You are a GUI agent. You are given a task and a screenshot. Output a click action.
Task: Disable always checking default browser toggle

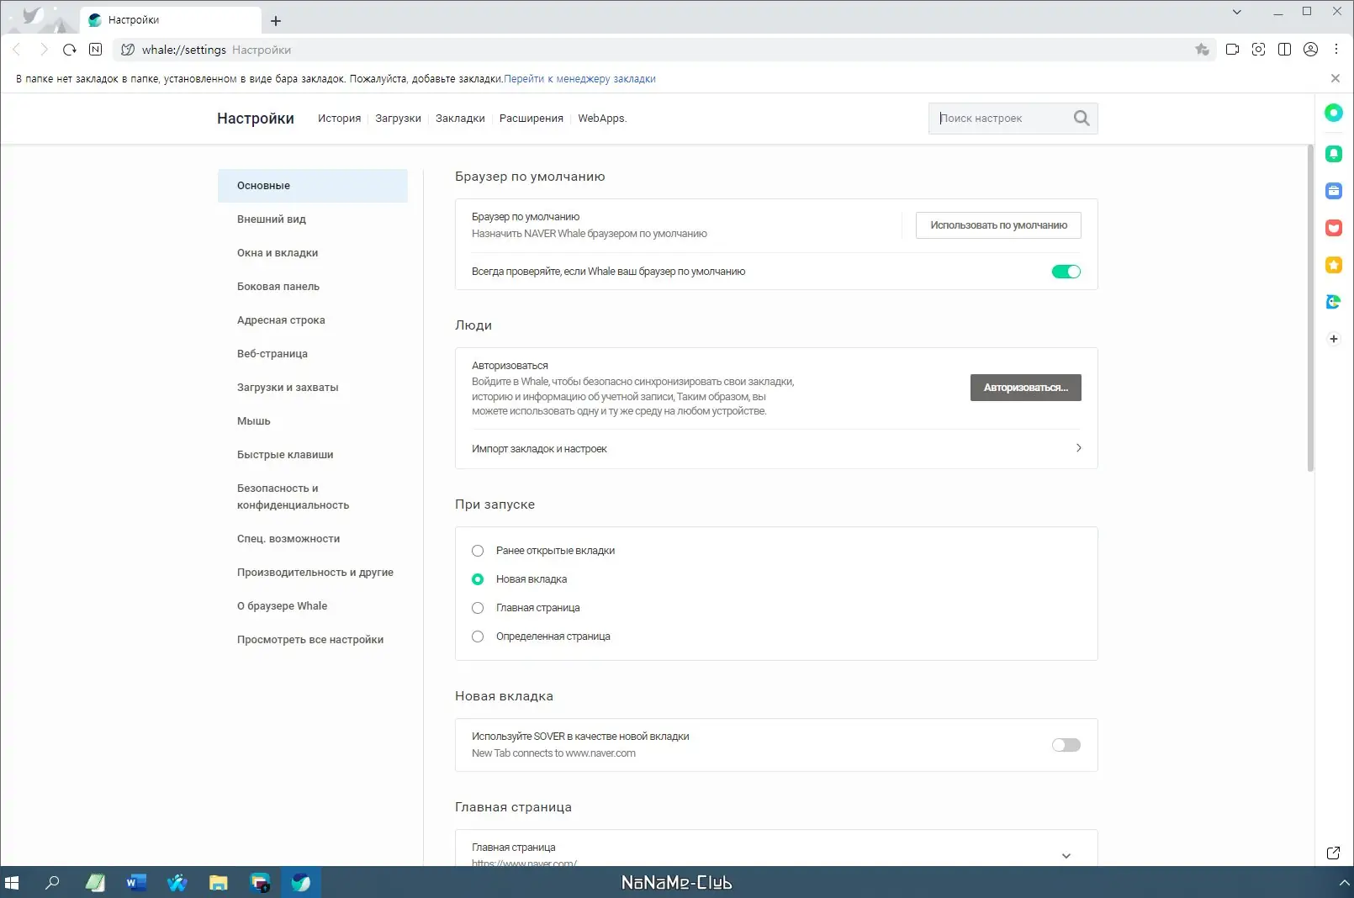(1066, 271)
